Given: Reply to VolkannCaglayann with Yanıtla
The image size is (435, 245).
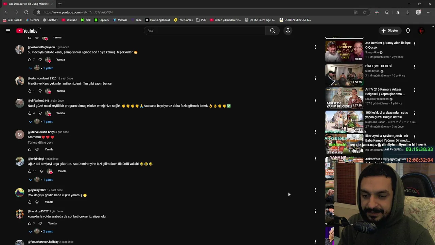Looking at the screenshot, I should coord(60,60).
